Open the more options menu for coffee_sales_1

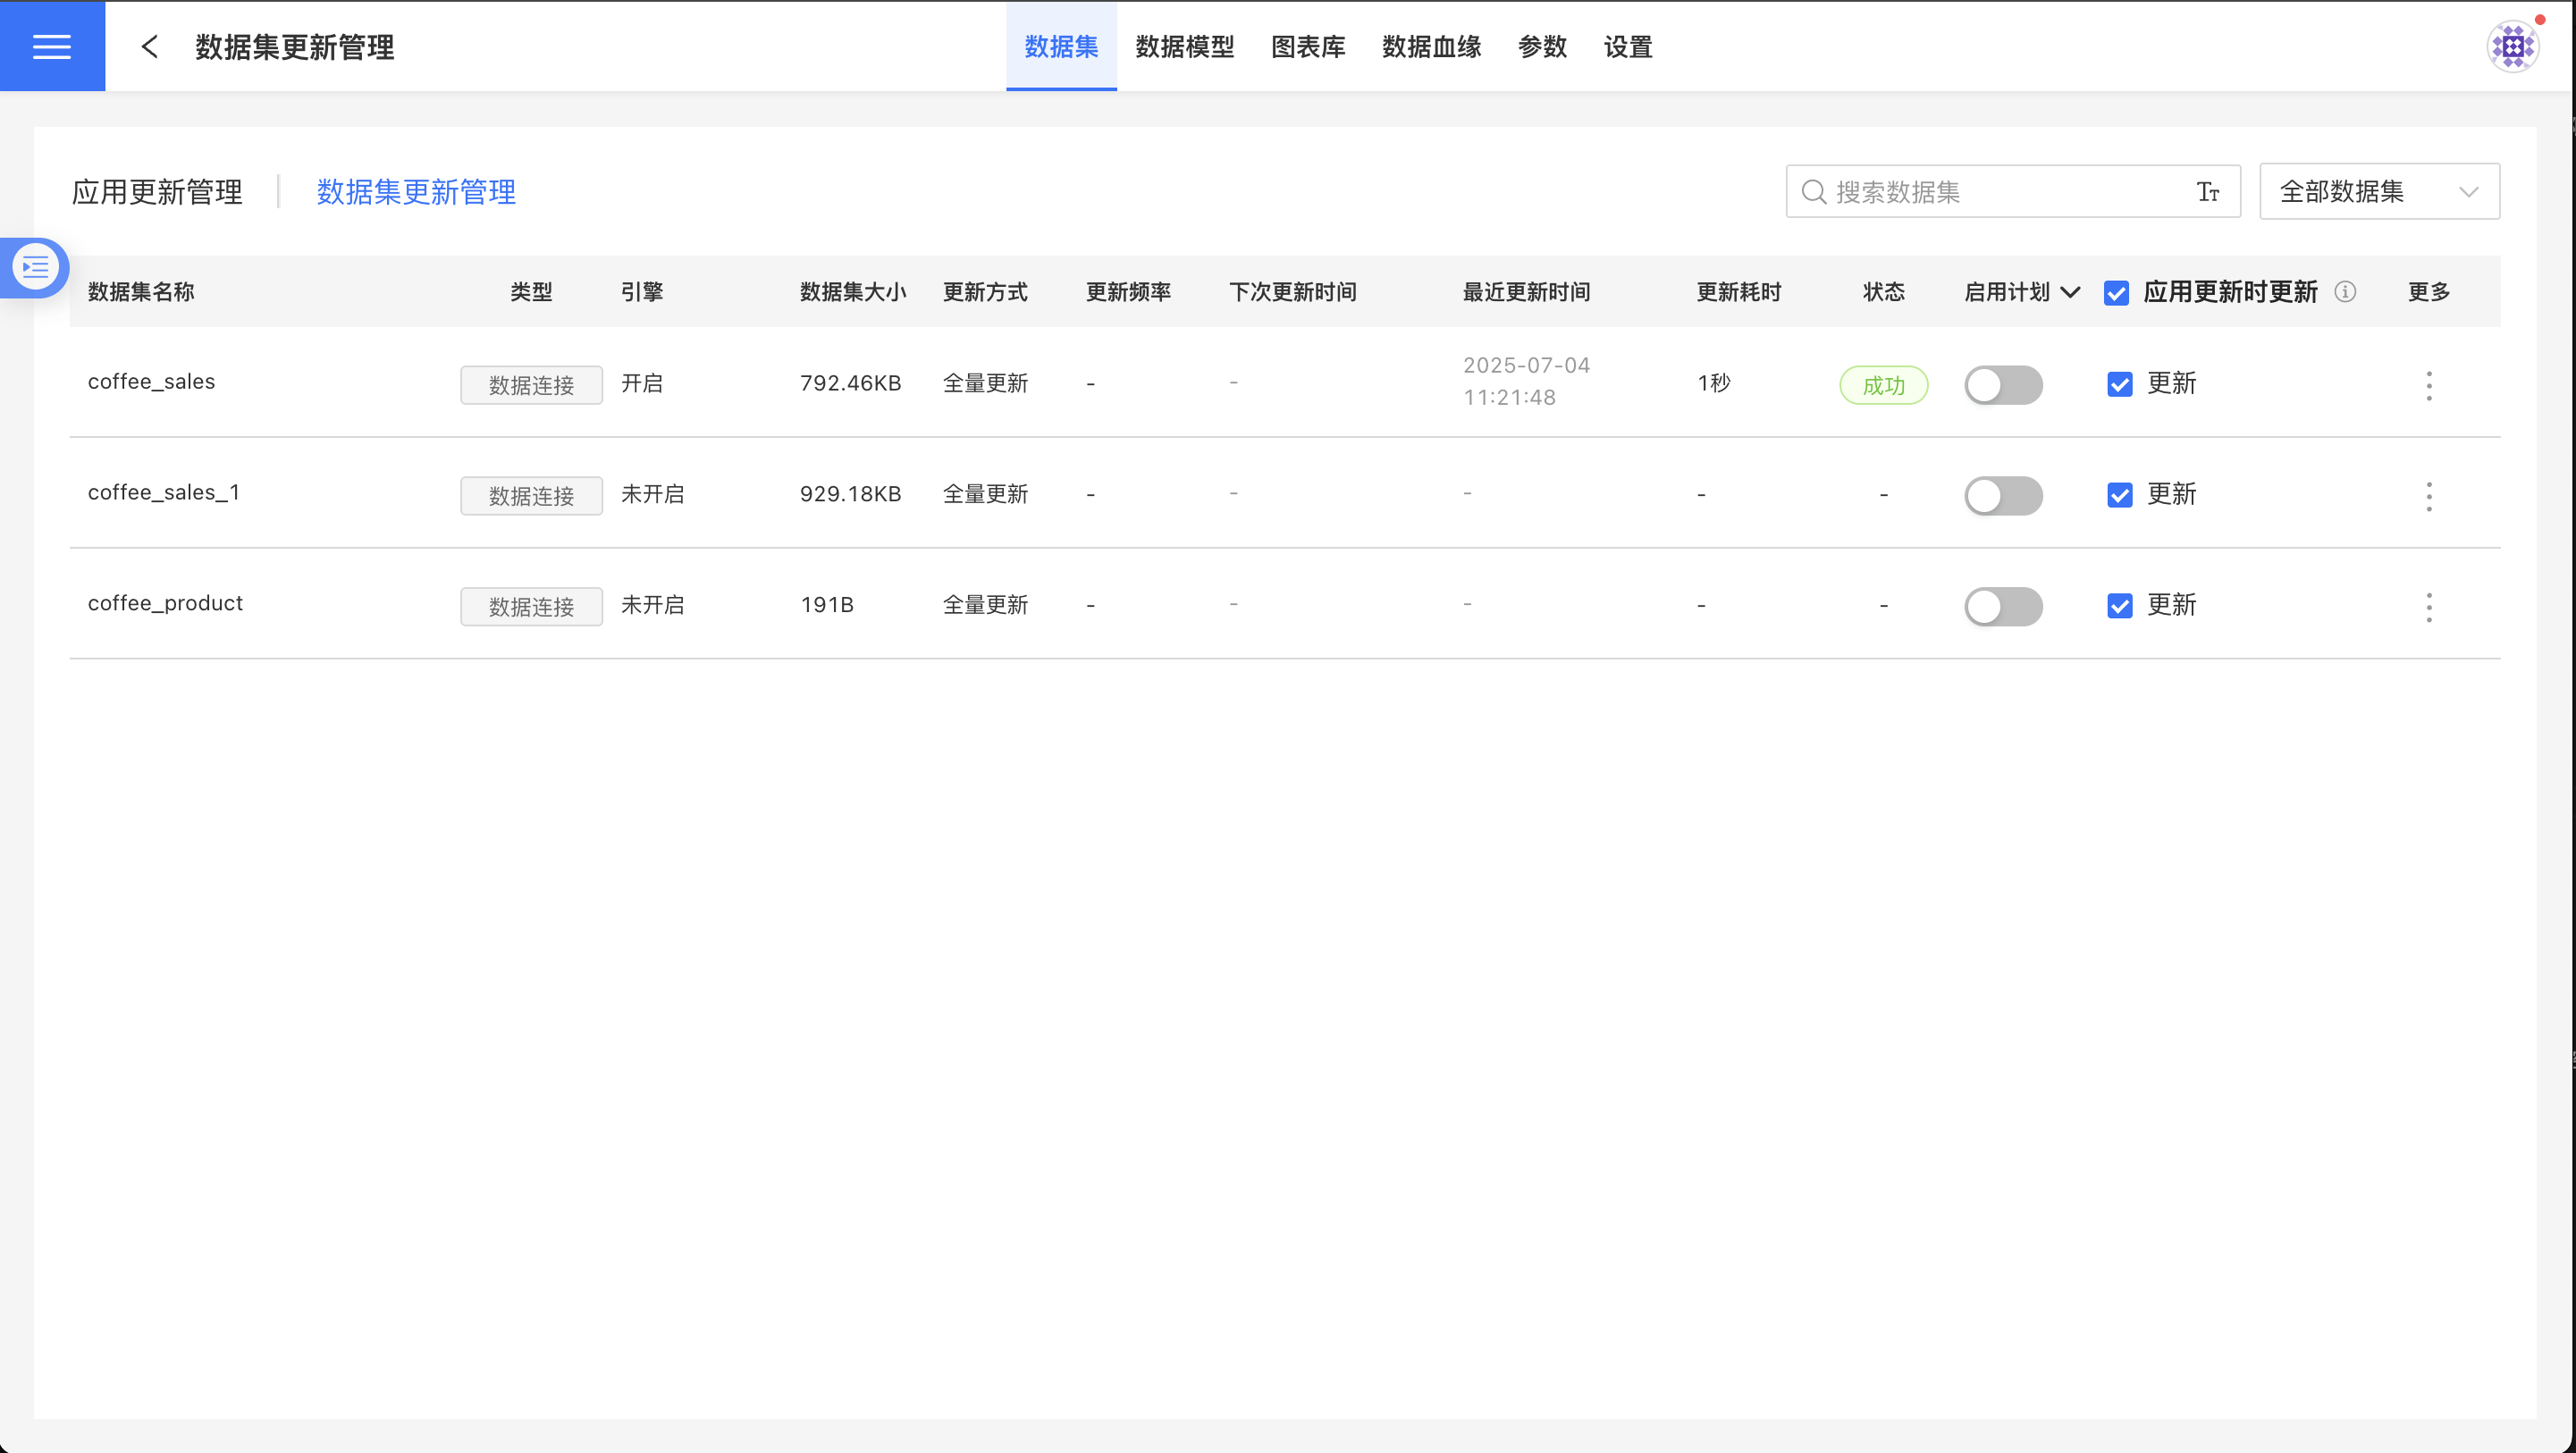click(x=2429, y=497)
